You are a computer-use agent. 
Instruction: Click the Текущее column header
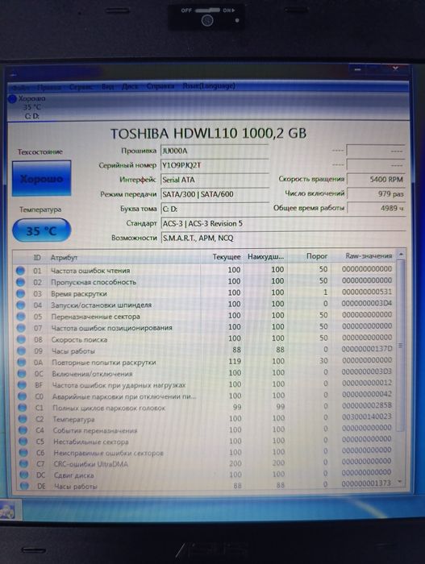[x=226, y=257]
